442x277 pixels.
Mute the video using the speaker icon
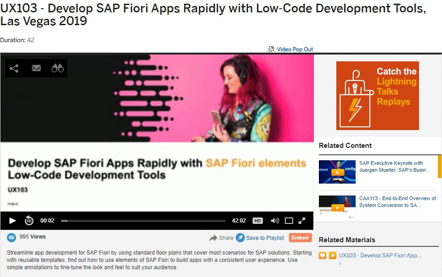(x=275, y=221)
